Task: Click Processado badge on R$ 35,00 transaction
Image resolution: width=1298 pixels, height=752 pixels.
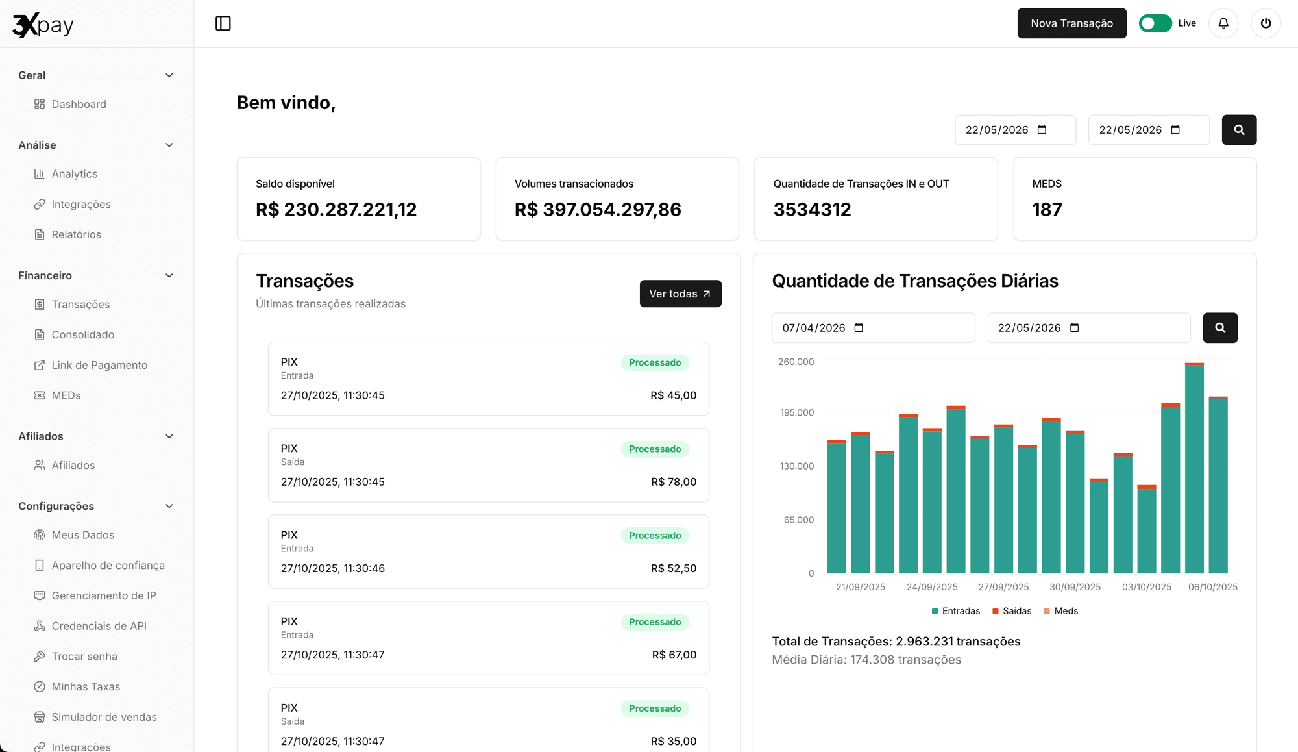Action: (x=655, y=708)
